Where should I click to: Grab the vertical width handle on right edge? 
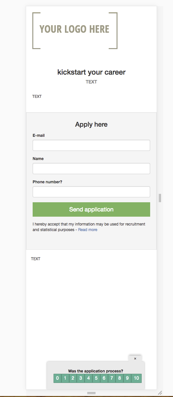coord(160,198)
